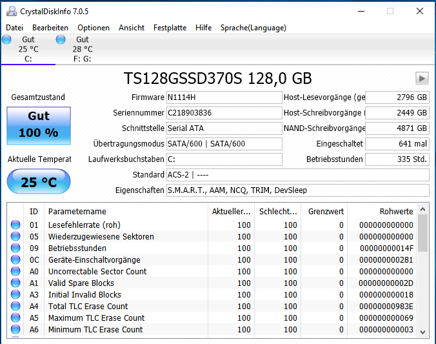Open the Sprache(Language) menu
The height and width of the screenshot is (344, 436).
(253, 28)
